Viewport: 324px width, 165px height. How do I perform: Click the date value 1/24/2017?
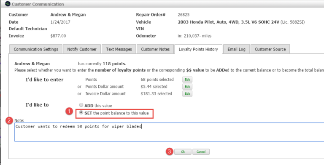60,22
